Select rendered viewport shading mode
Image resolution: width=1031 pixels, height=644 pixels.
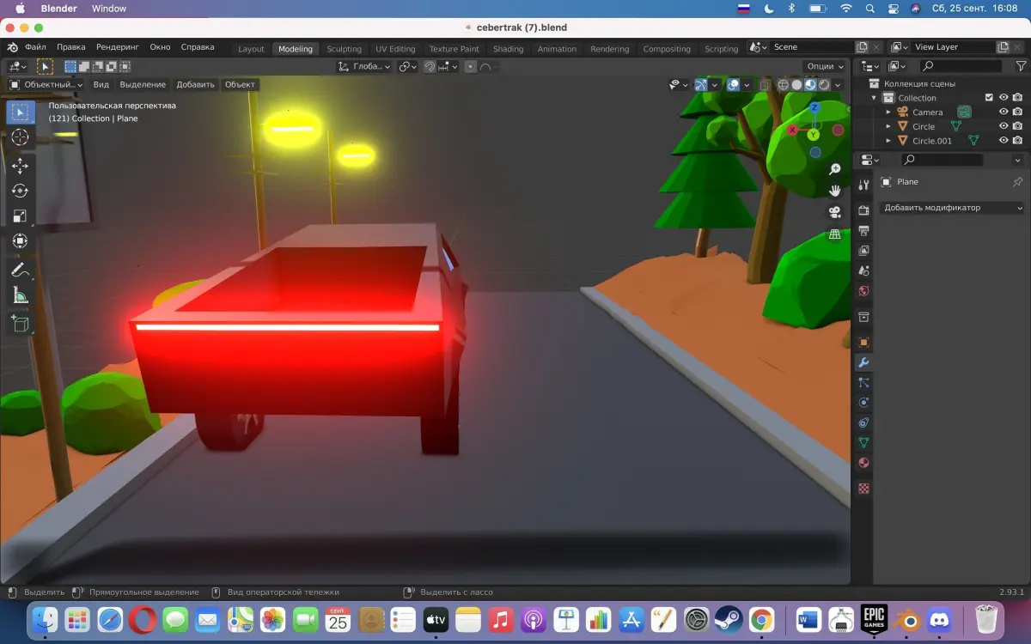tap(825, 85)
